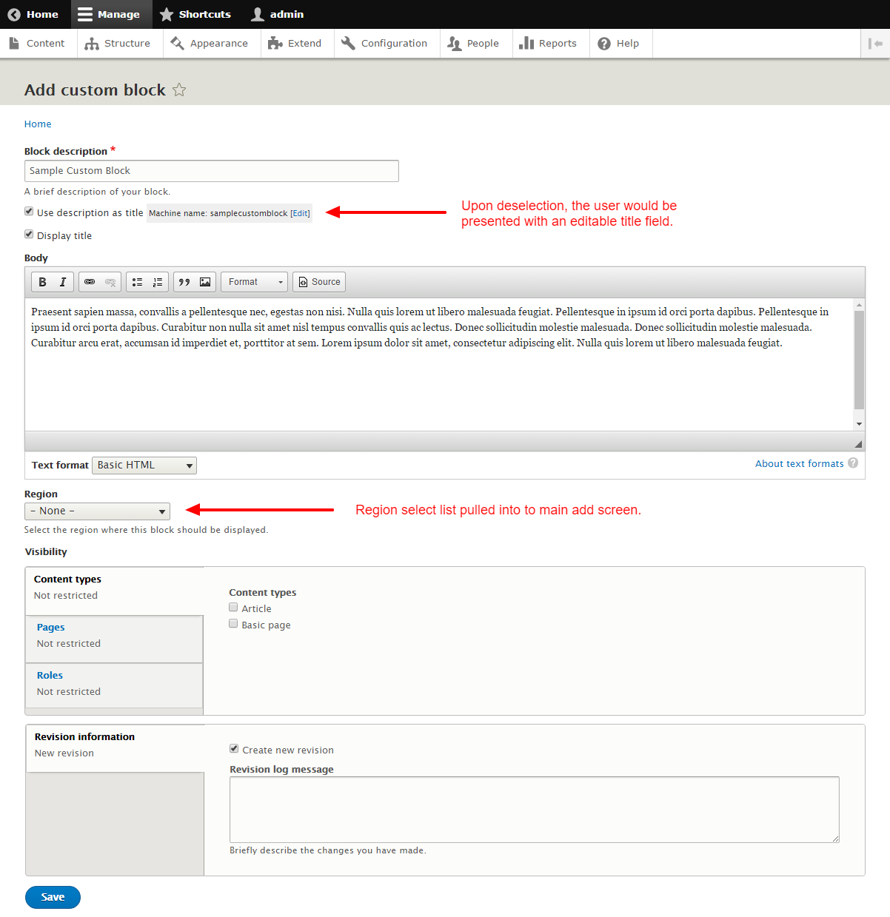Insert a link using the link icon
This screenshot has width=890, height=917.
tap(89, 281)
